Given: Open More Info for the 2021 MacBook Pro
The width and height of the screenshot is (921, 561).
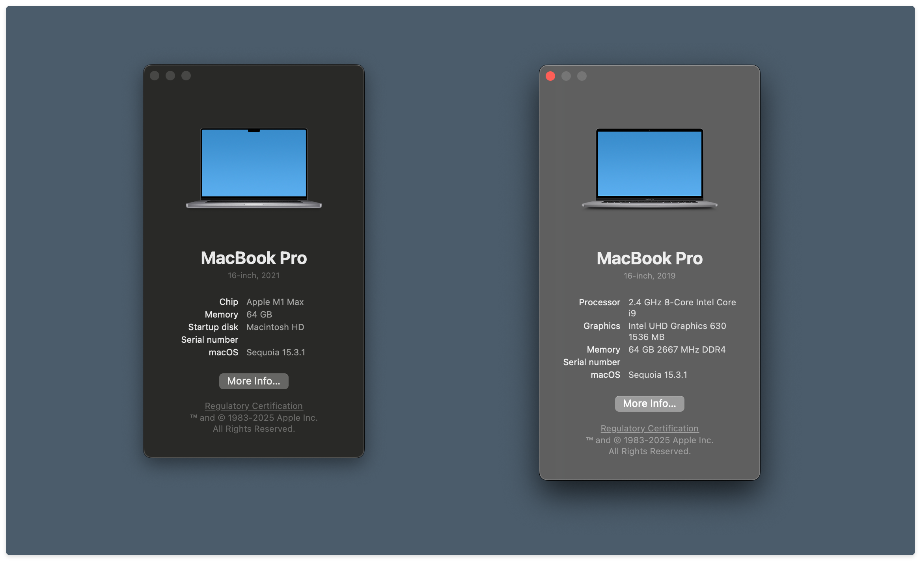Looking at the screenshot, I should [254, 381].
